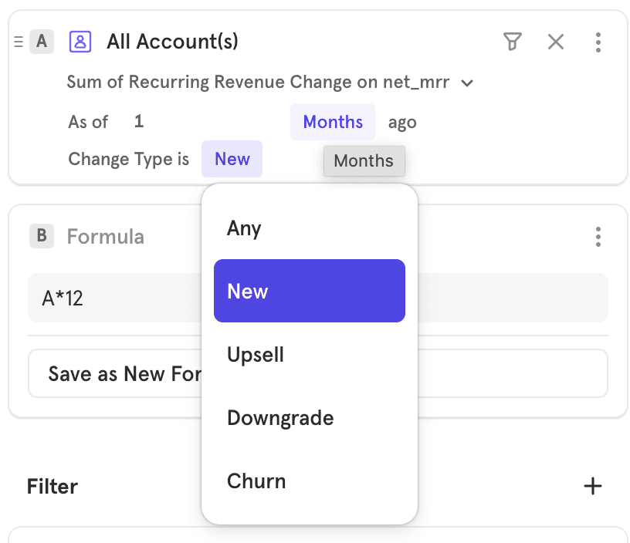Open the three-dot menu for All Account(s)
This screenshot has width=630, height=543.
pyautogui.click(x=598, y=42)
